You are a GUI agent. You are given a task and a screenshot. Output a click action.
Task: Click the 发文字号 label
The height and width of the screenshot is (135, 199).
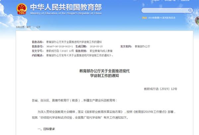point(37,51)
